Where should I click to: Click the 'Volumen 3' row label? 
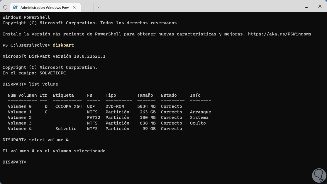pyautogui.click(x=20, y=123)
